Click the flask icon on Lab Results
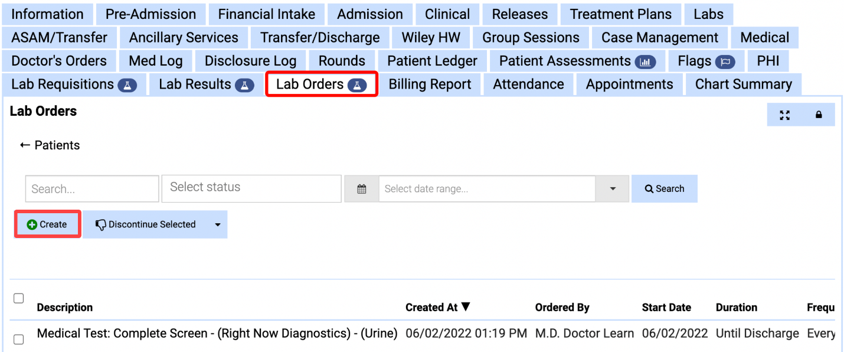 pyautogui.click(x=244, y=85)
